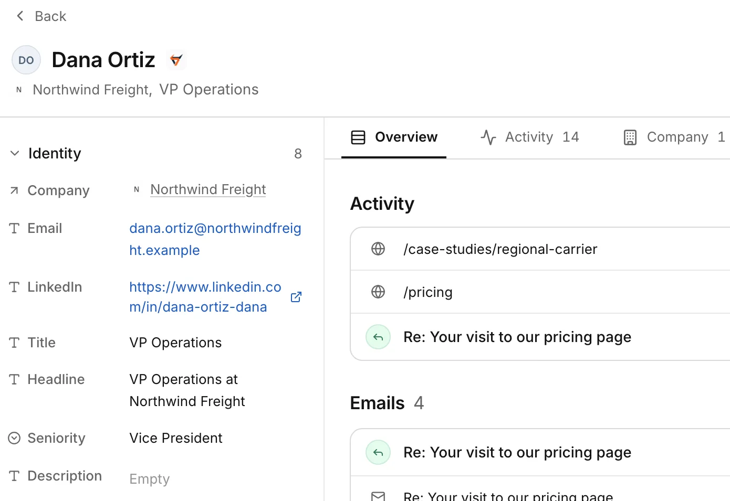The image size is (730, 501).
Task: Click the Dana Ortiz name heading
Action: click(x=103, y=60)
